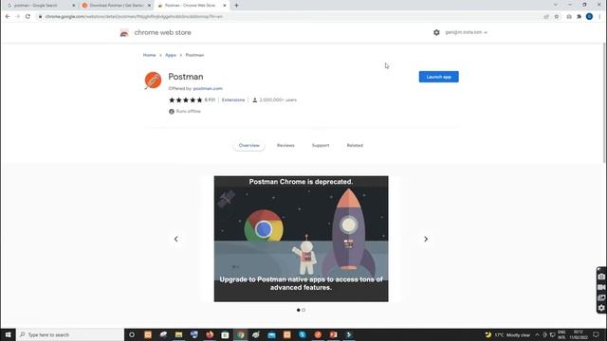This screenshot has height=341, width=607.
Task: Switch to the Download Postman browser tab
Action: (x=116, y=6)
